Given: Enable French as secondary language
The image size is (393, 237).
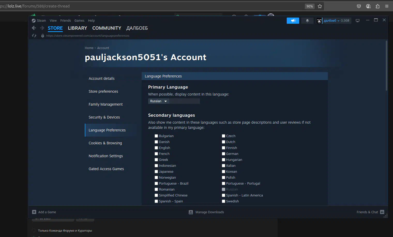Looking at the screenshot, I should click(156, 154).
